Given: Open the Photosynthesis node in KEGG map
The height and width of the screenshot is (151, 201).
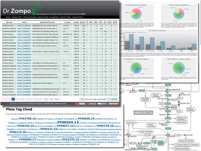Looking at the screenshot, I should click(x=181, y=122).
